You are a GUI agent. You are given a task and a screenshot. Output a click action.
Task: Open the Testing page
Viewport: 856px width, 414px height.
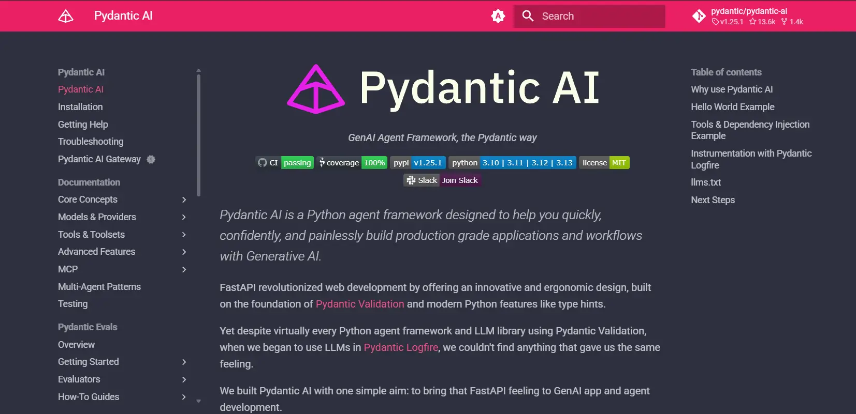73,304
